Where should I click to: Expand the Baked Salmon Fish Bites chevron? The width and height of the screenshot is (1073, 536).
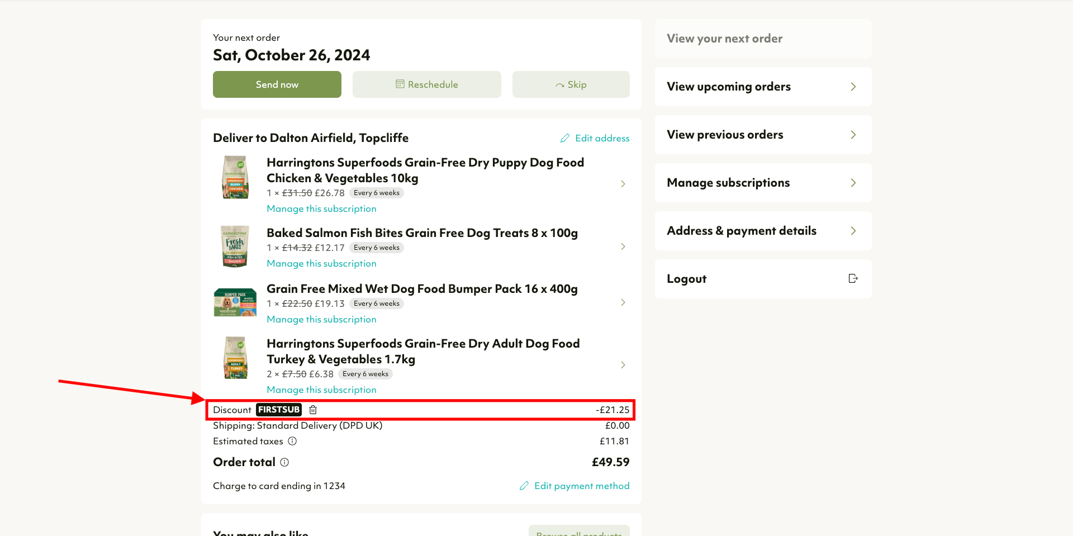pyautogui.click(x=623, y=246)
